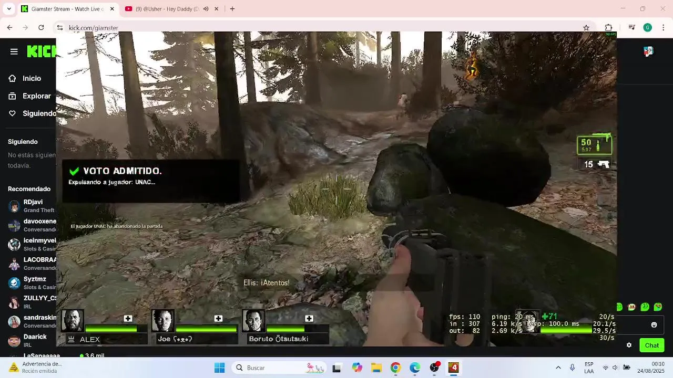673x378 pixels.
Task: Switch to the Usher Hey Daddy tab
Action: point(166,9)
